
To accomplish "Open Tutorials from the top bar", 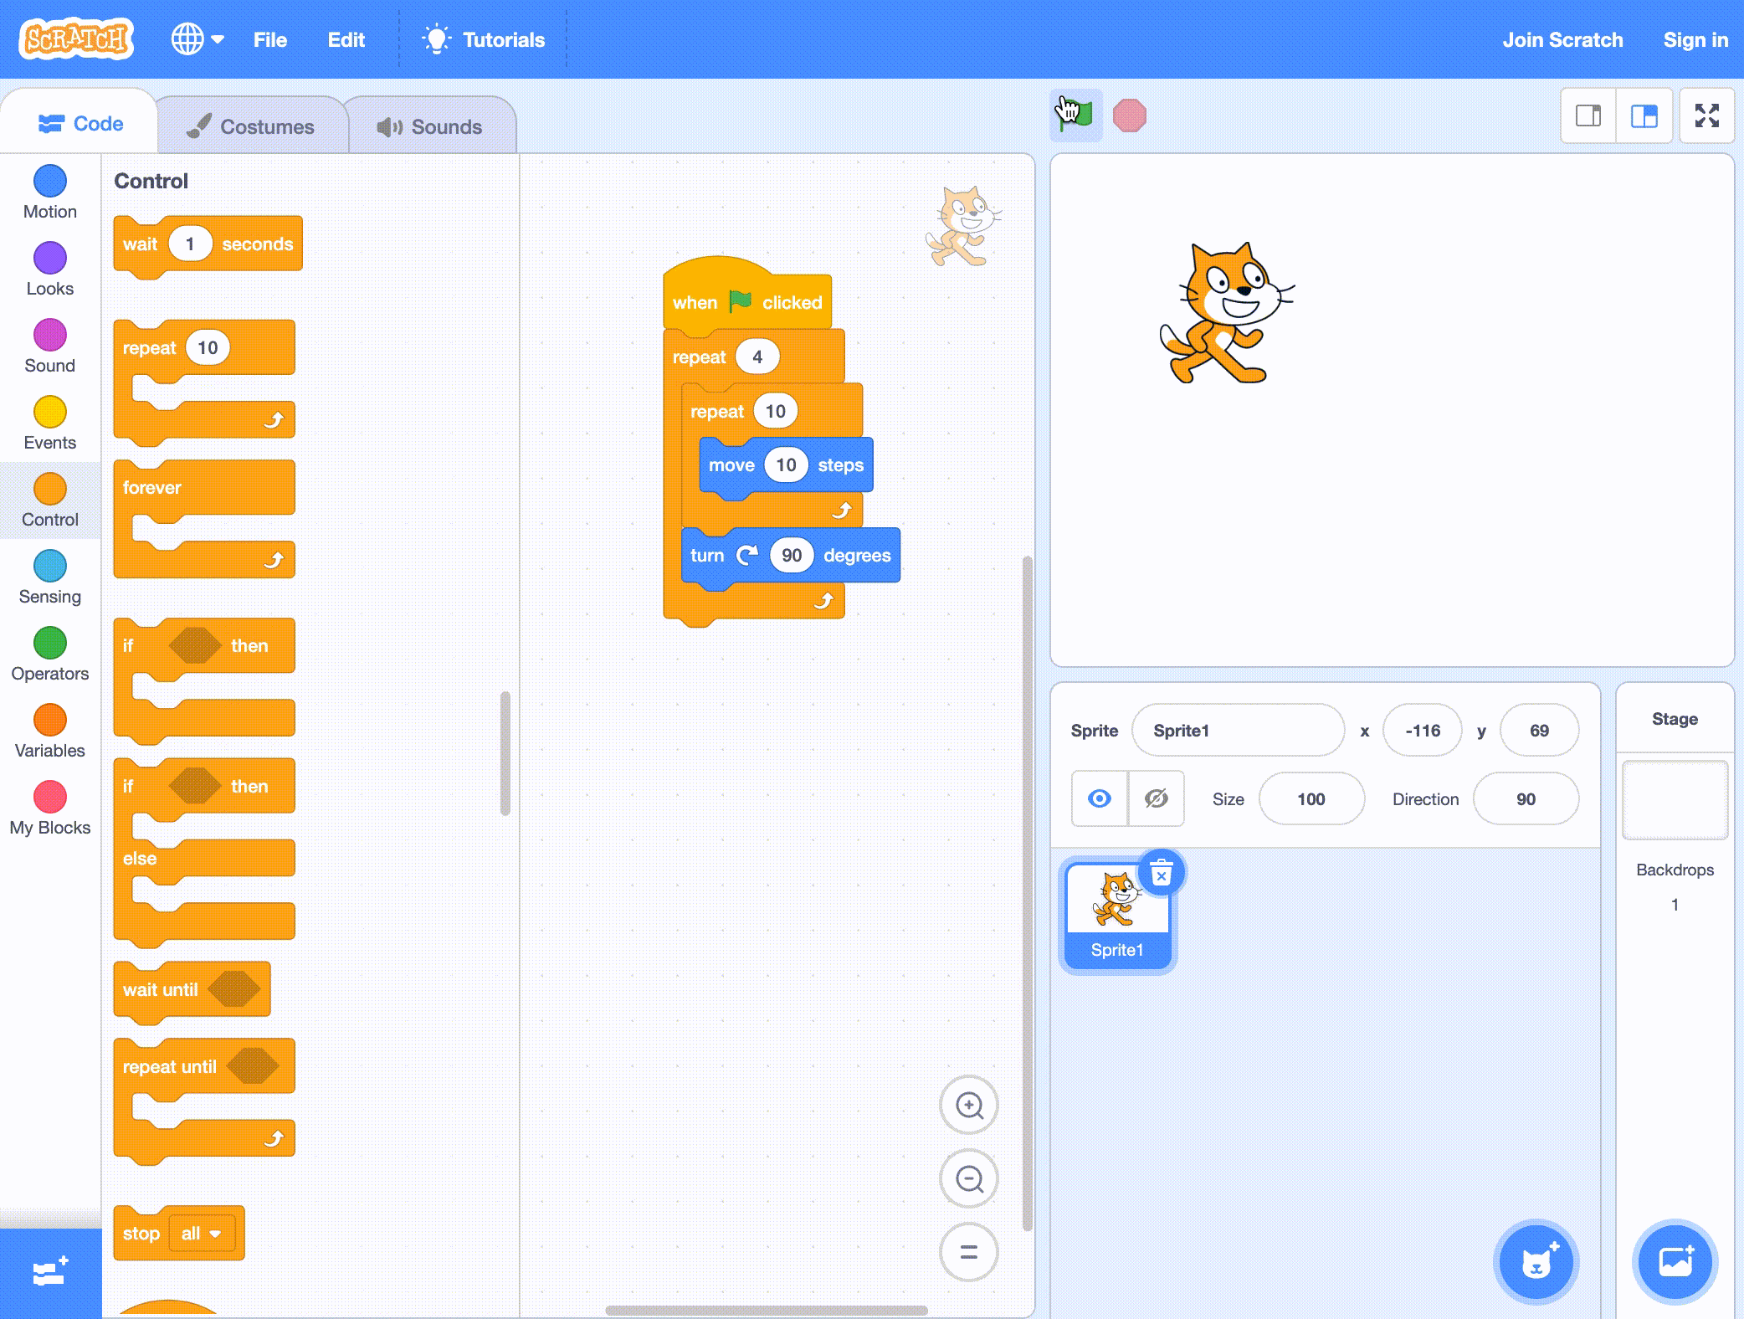I will 484,39.
